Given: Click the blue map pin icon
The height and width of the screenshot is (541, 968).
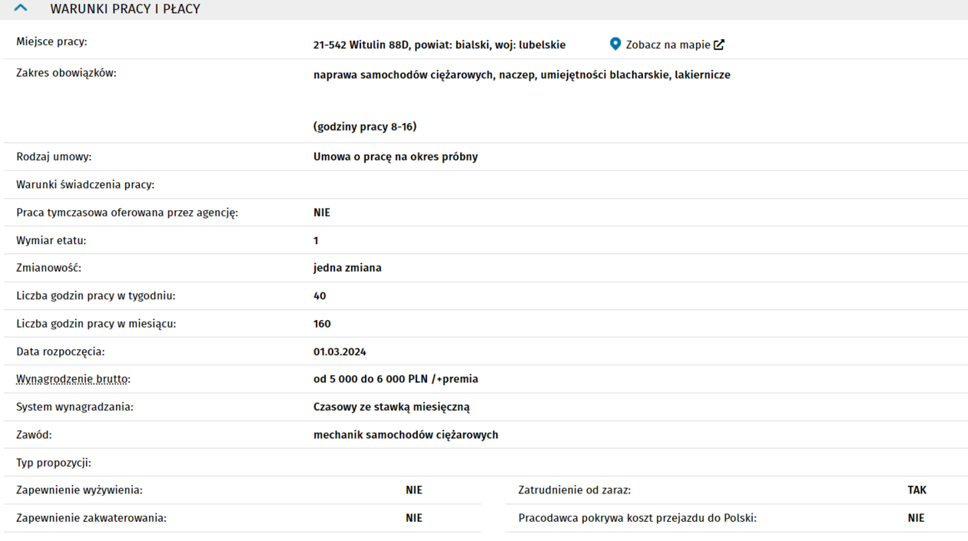Looking at the screenshot, I should [615, 45].
